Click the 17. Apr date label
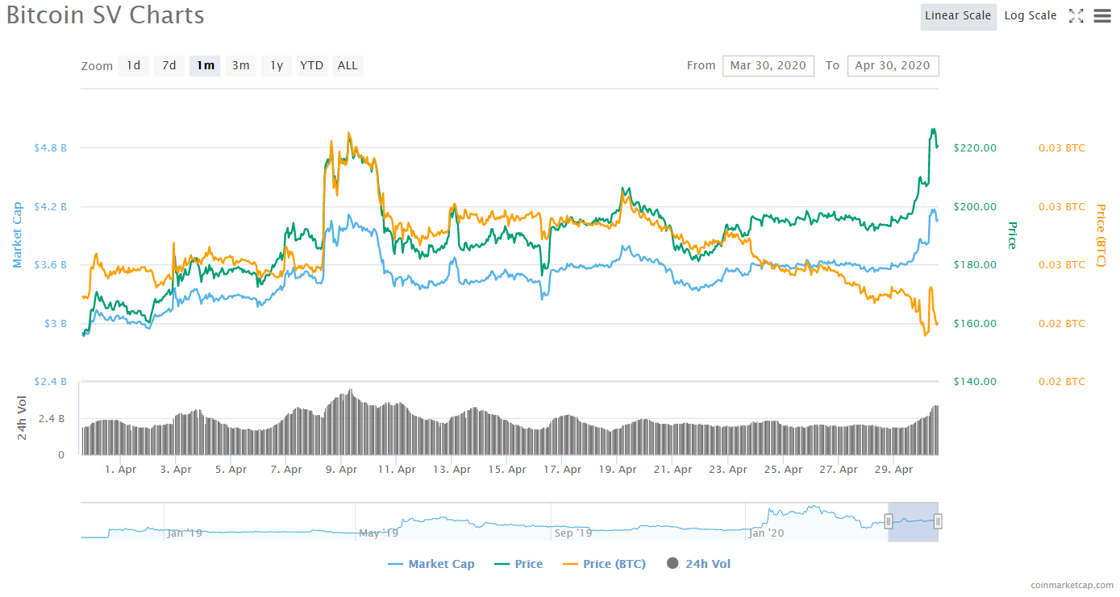 pyautogui.click(x=562, y=470)
